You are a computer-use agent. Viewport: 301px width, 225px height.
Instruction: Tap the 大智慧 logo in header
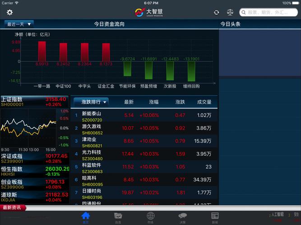pyautogui.click(x=150, y=13)
